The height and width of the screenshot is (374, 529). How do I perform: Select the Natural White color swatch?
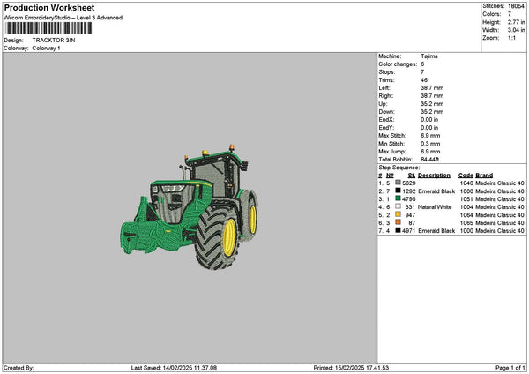coord(399,206)
